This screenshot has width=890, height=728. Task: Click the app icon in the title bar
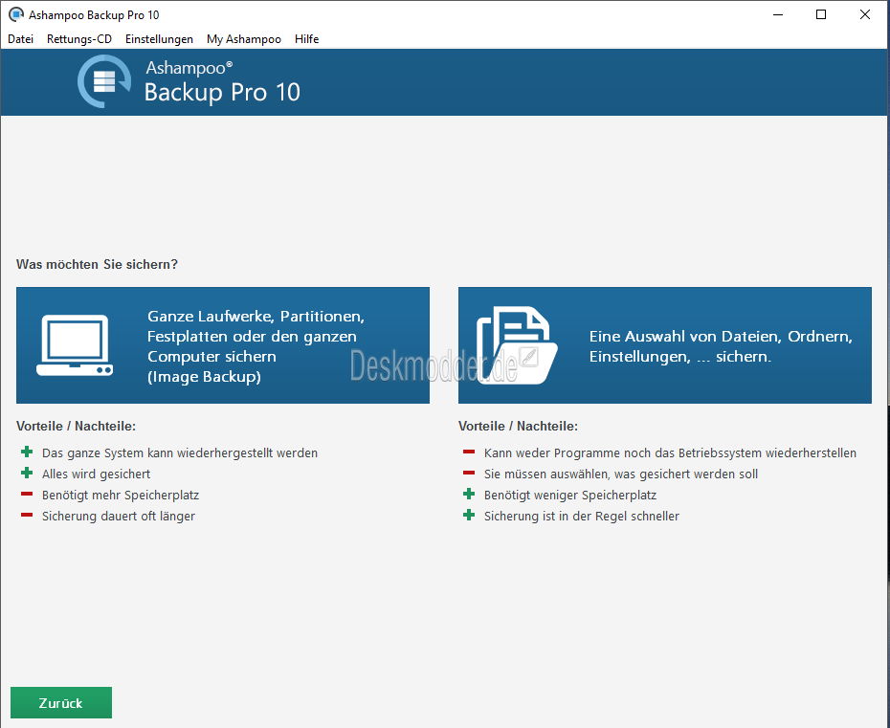click(16, 14)
